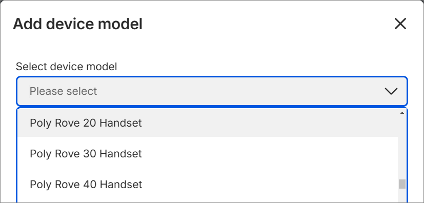Choose Poly Rove 20 Handset option
424x203 pixels.
pyautogui.click(x=208, y=123)
